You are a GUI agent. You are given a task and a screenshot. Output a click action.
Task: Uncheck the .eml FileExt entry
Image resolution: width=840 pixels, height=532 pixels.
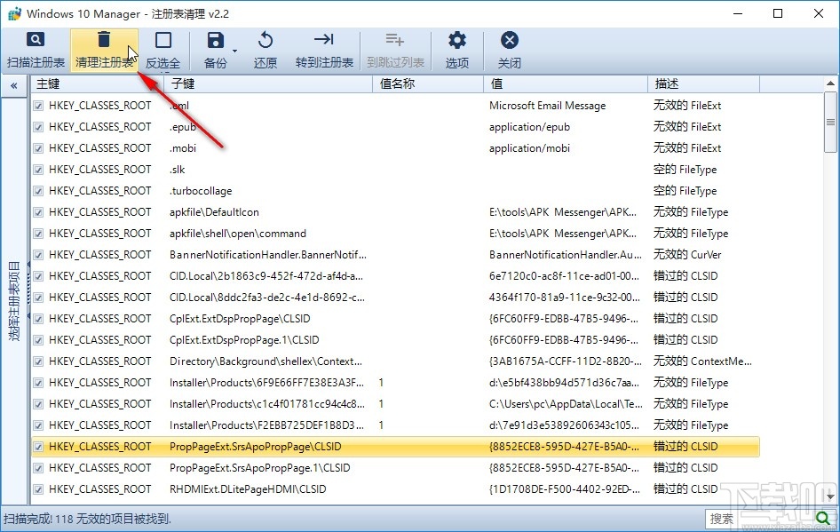[36, 105]
